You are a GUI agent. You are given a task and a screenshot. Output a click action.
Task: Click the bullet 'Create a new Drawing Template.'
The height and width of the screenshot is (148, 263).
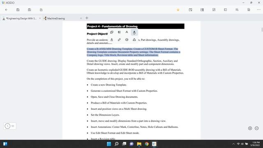[x=108, y=85]
